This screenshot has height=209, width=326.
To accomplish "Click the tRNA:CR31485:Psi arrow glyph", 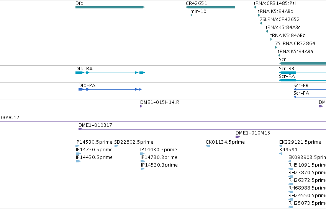I will pyautogui.click(x=255, y=7).
